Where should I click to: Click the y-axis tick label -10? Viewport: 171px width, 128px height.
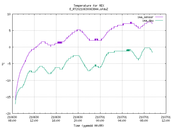(x=8, y=81)
